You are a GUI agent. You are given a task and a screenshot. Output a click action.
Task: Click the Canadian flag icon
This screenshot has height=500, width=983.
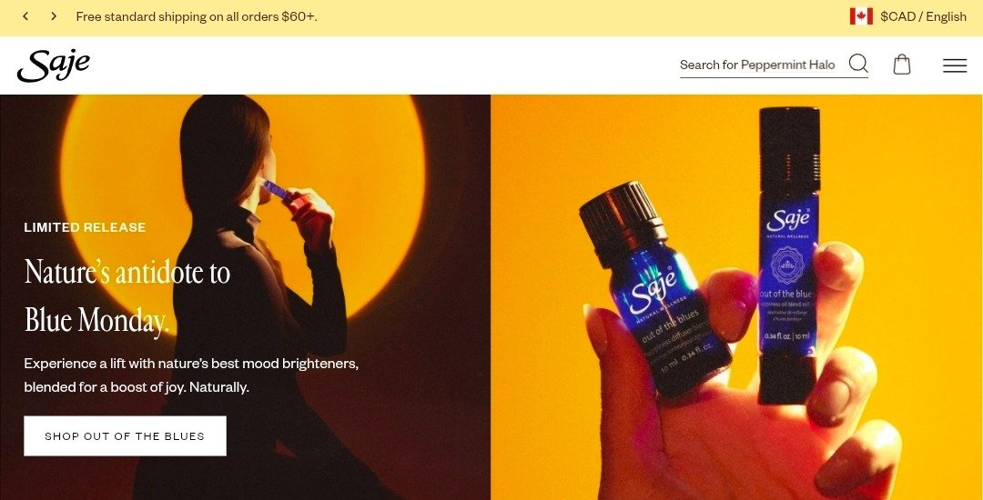coord(861,16)
